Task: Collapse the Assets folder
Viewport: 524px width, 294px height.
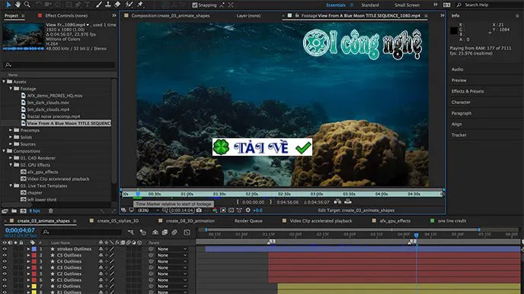Action: [4, 81]
